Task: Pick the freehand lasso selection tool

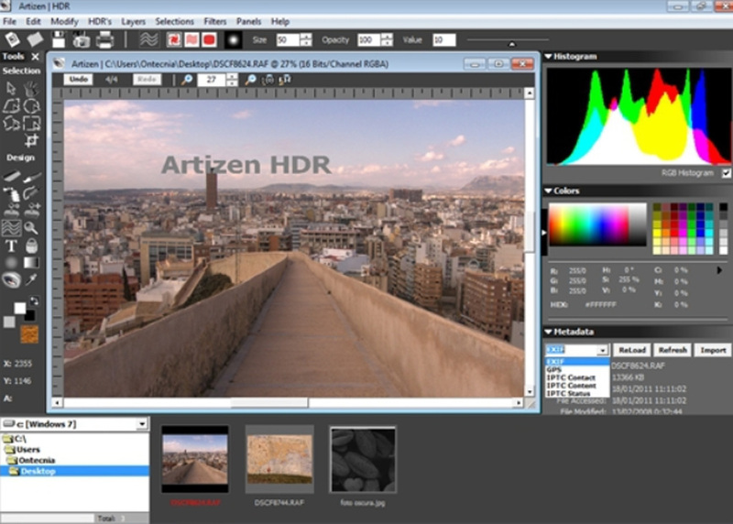Action: (11, 124)
